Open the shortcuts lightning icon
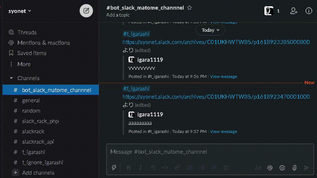Screen dimensions: 317x178 114,168
